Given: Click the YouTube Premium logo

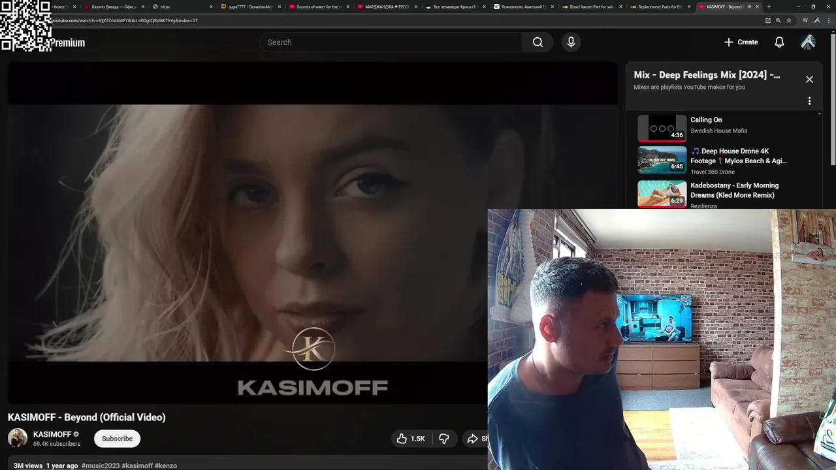Looking at the screenshot, I should tap(67, 43).
